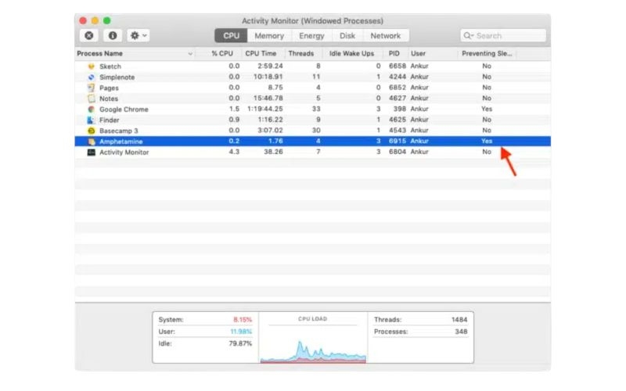Click the Quit Process stop icon
Screen dimensions: 626x391
pyautogui.click(x=89, y=35)
